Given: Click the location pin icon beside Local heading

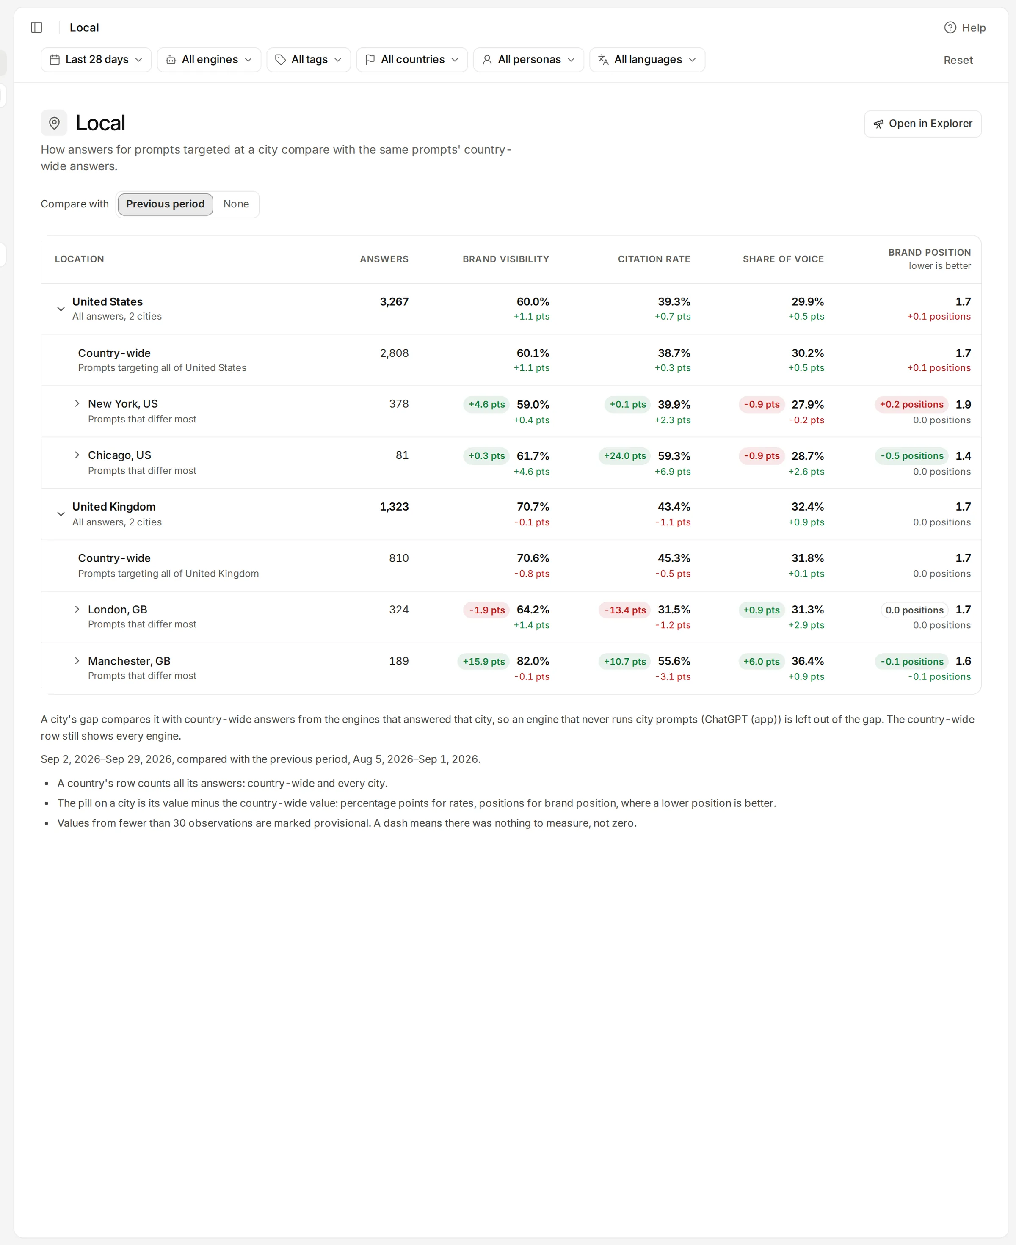Looking at the screenshot, I should (54, 123).
